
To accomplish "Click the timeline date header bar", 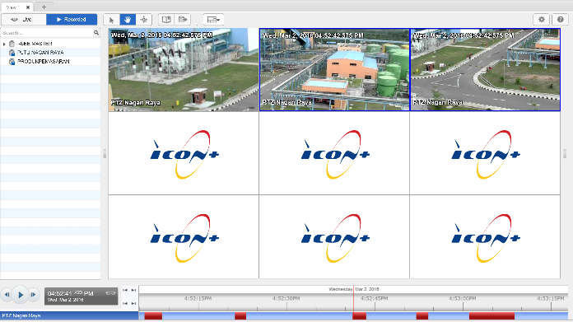I will (353, 289).
